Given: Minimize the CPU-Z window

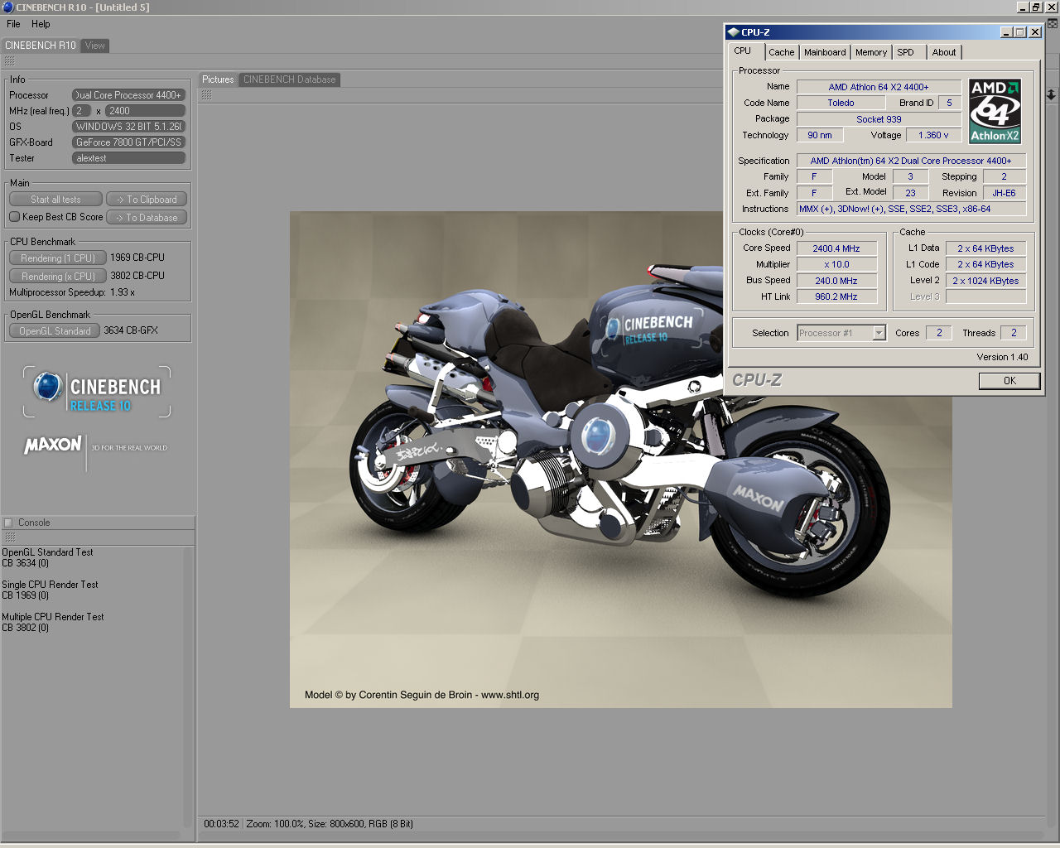Looking at the screenshot, I should 1006,32.
